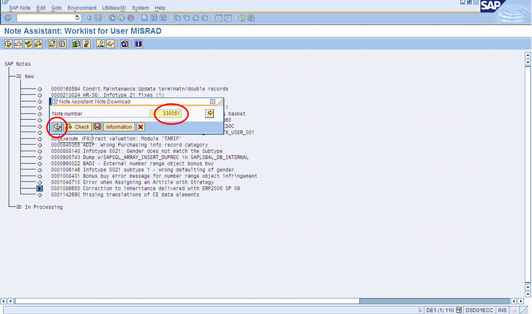The height and width of the screenshot is (314, 532).
Task: Collapse the New folder in SAP Notes tree
Action: coord(19,76)
